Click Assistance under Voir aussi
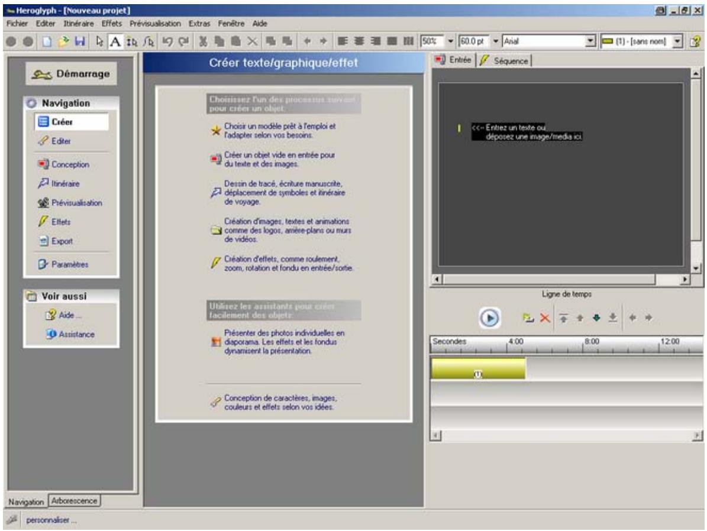 [x=70, y=335]
